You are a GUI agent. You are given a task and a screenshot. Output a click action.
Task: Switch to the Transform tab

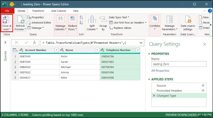click(x=38, y=11)
